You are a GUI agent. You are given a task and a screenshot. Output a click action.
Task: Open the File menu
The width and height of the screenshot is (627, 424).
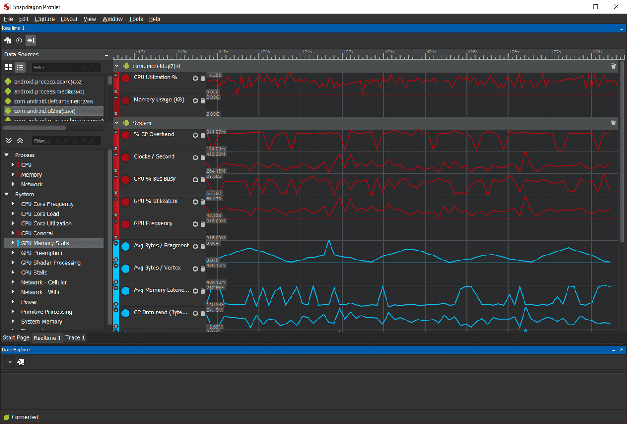tap(9, 19)
